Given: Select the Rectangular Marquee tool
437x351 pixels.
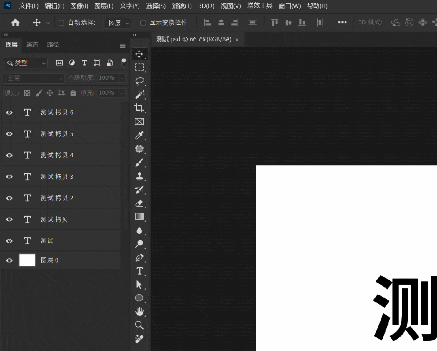Looking at the screenshot, I should (x=139, y=67).
